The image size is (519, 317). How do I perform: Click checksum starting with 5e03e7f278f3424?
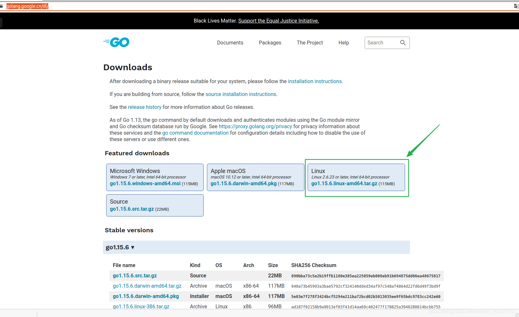point(366,296)
